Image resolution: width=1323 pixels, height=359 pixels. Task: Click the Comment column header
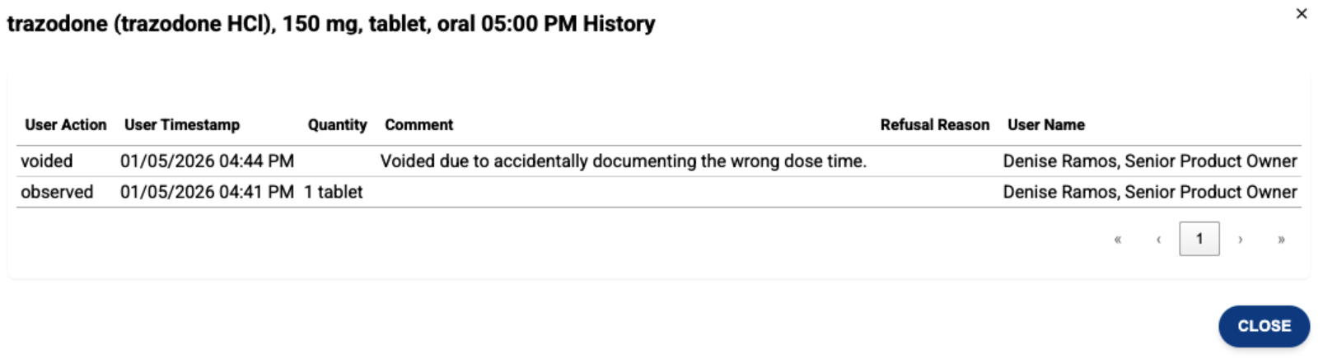click(x=418, y=125)
